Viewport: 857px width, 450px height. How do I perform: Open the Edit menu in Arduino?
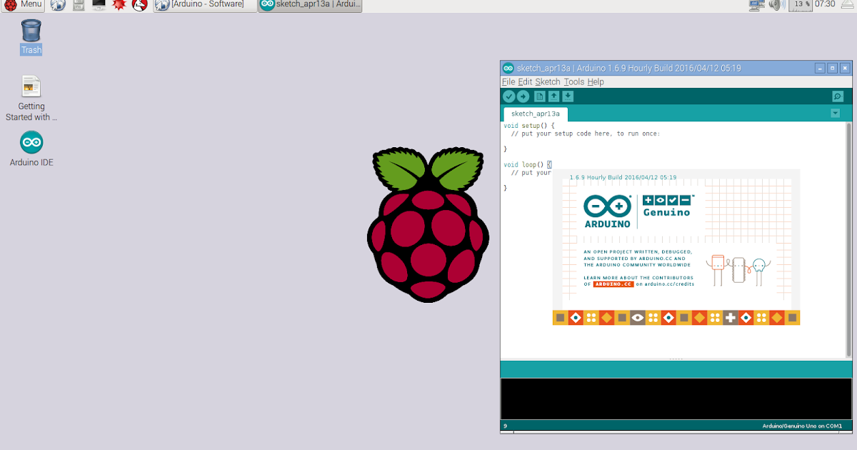click(525, 82)
